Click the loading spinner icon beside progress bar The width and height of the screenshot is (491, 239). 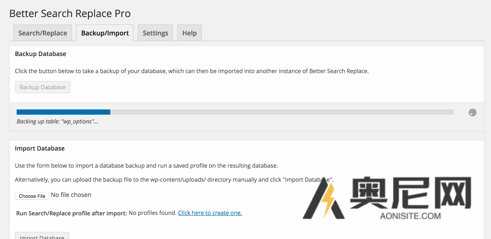[x=472, y=112]
